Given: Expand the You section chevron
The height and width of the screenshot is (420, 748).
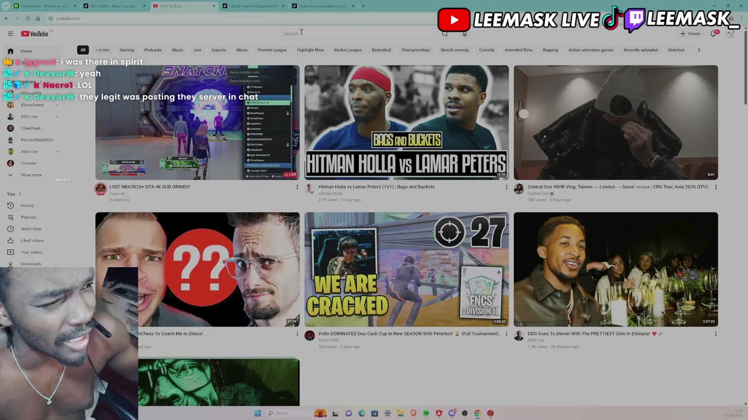Looking at the screenshot, I should pos(19,194).
